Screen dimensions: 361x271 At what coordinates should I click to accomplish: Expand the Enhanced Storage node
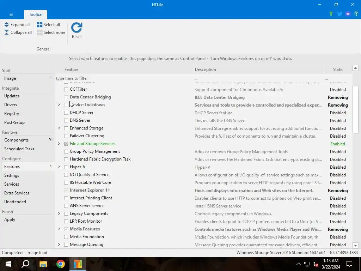(59, 128)
